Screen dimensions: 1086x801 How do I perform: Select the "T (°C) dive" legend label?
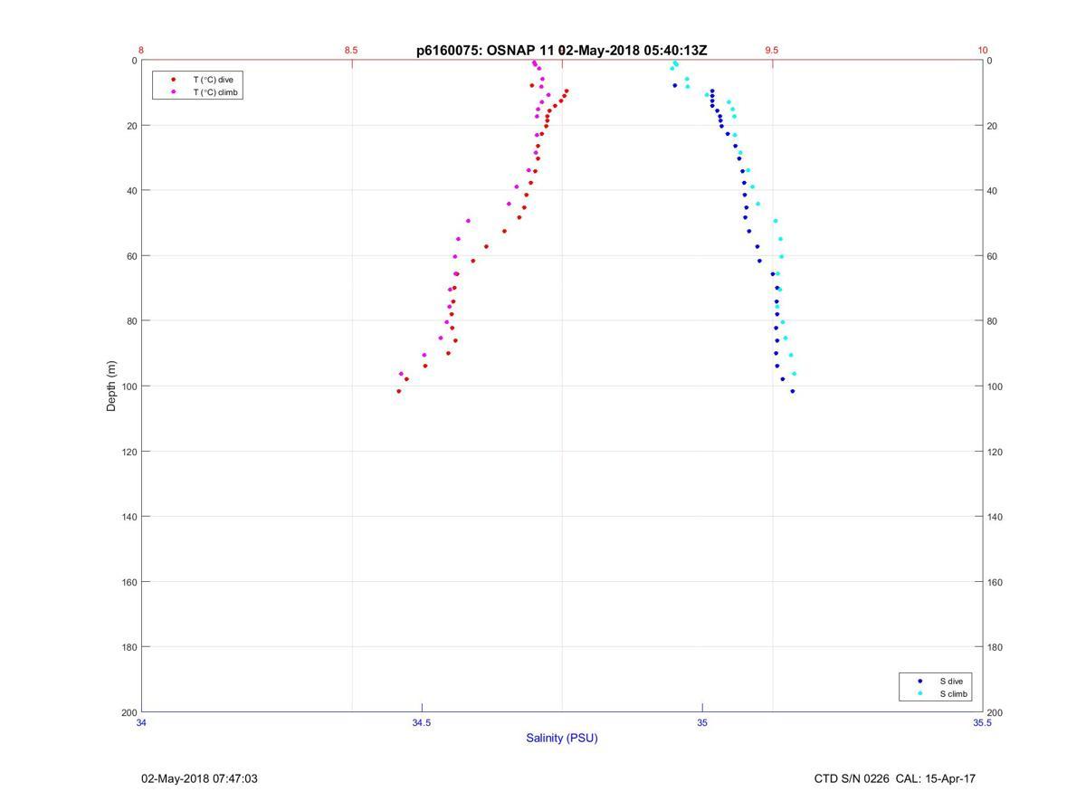coord(213,80)
